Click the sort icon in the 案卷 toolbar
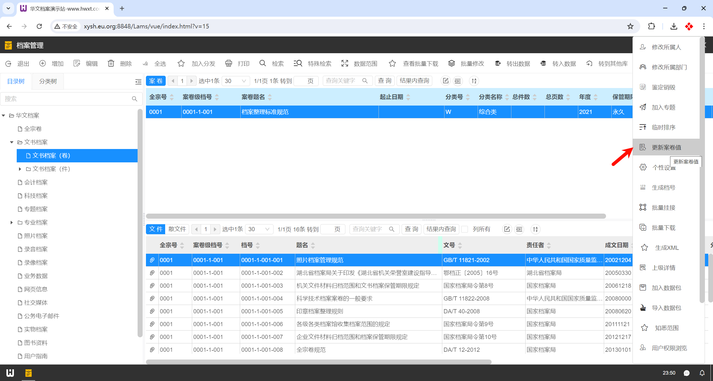Image resolution: width=713 pixels, height=381 pixels. click(x=474, y=81)
